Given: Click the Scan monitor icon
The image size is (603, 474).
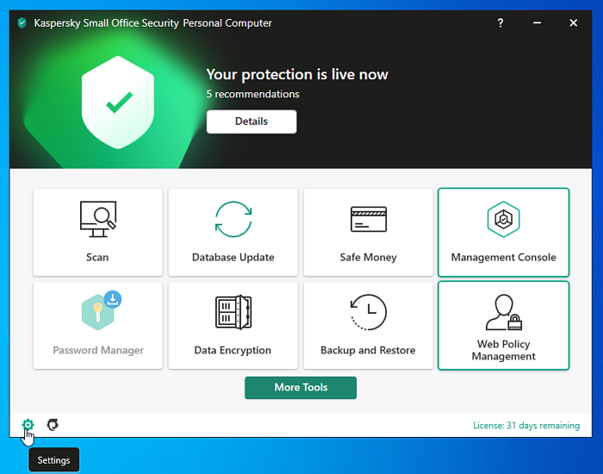Looking at the screenshot, I should click(x=98, y=219).
